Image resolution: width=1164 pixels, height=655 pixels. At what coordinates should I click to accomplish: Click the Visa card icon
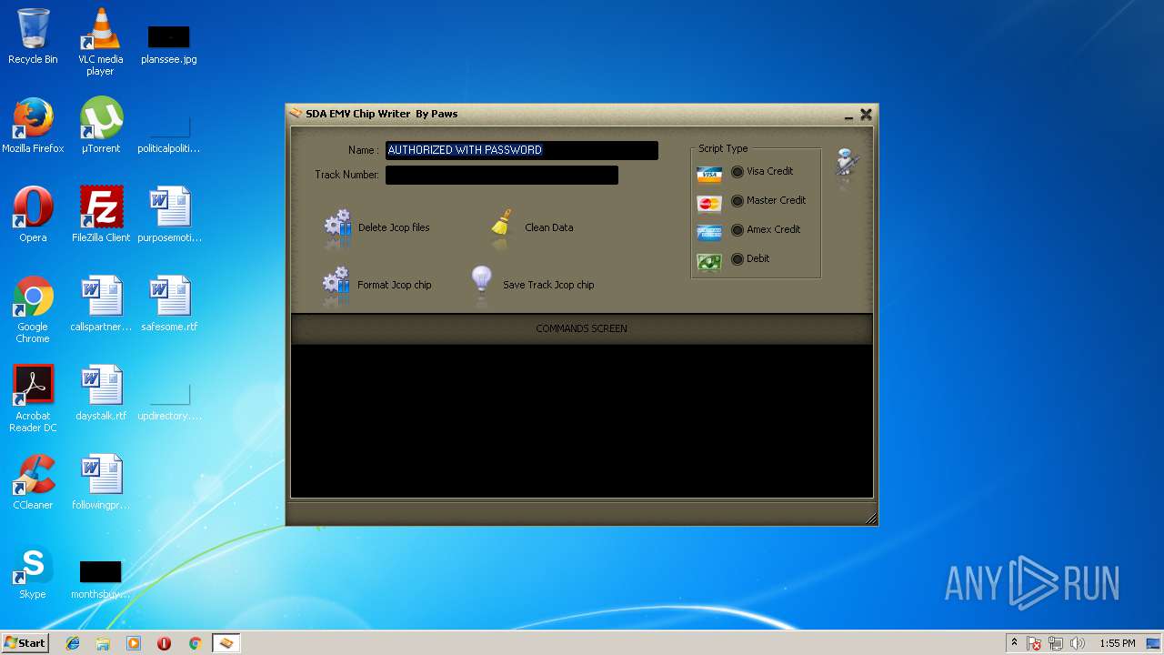pyautogui.click(x=709, y=174)
